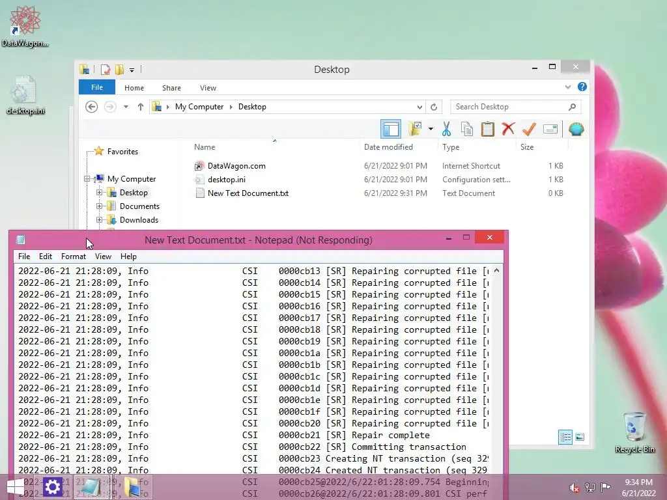Click the search magnifier icon
The width and height of the screenshot is (667, 500).
572,107
